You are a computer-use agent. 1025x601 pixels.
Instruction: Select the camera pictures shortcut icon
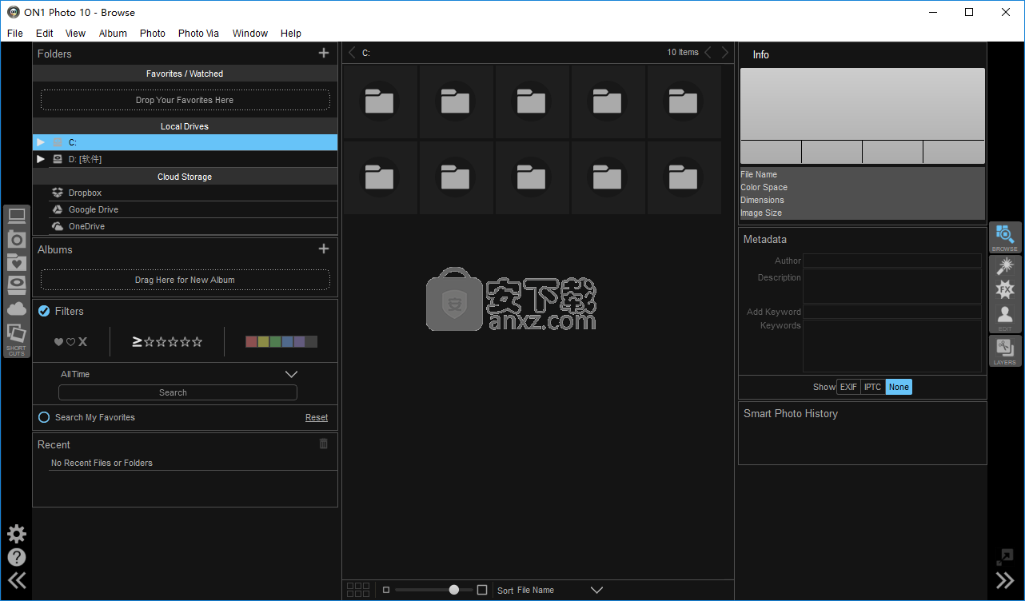(17, 239)
